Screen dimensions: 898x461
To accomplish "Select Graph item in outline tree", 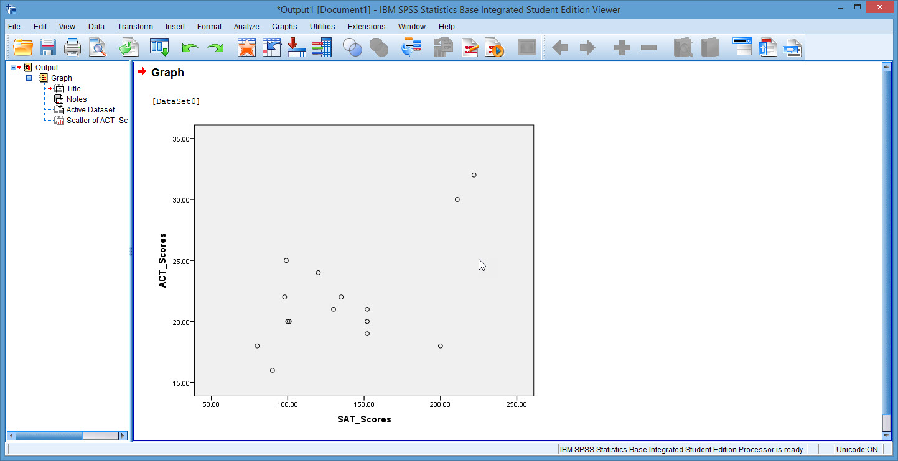I will tap(61, 78).
